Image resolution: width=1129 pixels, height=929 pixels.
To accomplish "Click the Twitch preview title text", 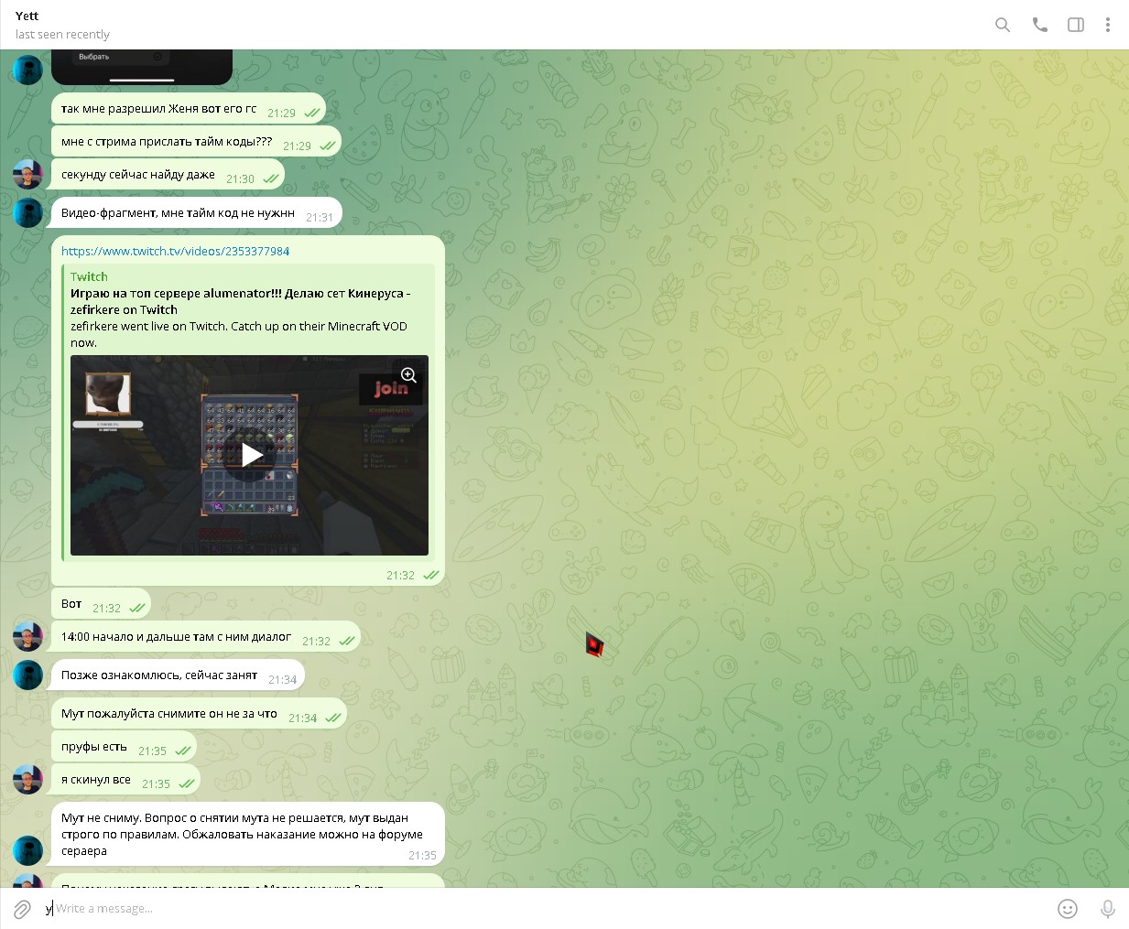I will [x=240, y=301].
